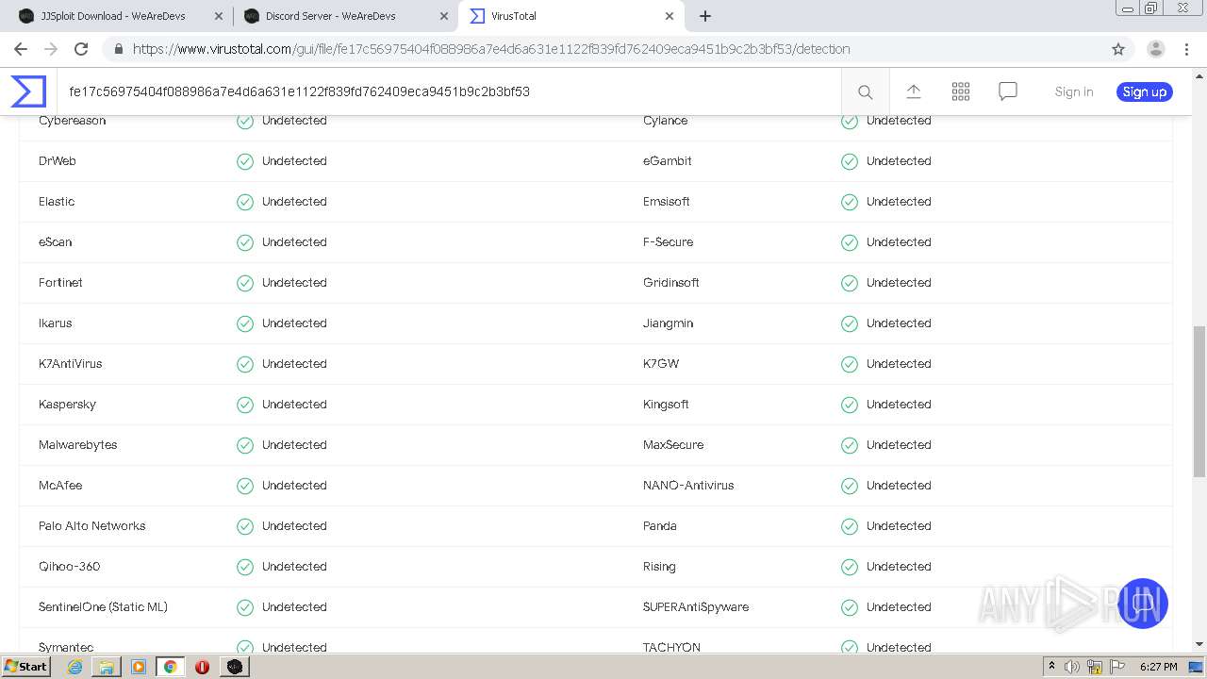Screen dimensions: 1207x679
Task: Open the Chrome profile avatar icon
Action: (1155, 49)
